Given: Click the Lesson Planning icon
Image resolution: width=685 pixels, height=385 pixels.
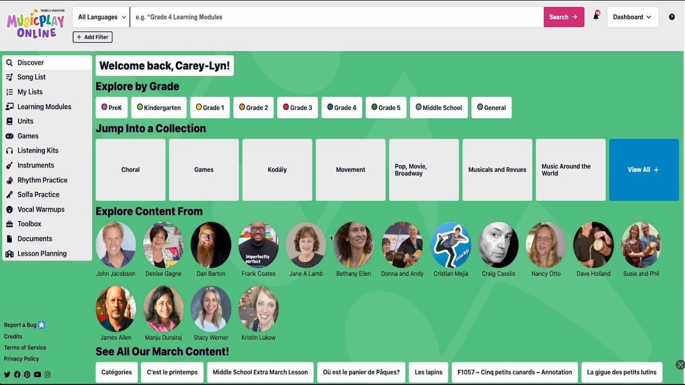Looking at the screenshot, I should [9, 253].
